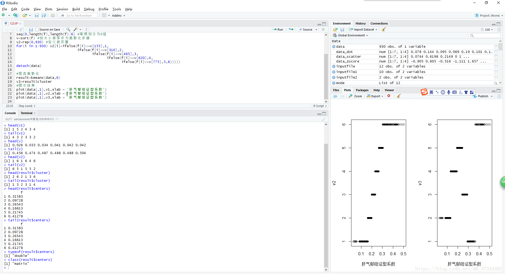Image resolution: width=505 pixels, height=274 pixels.
Task: Save 123.R using the editor toolbar disk icon
Action: tap(31, 30)
